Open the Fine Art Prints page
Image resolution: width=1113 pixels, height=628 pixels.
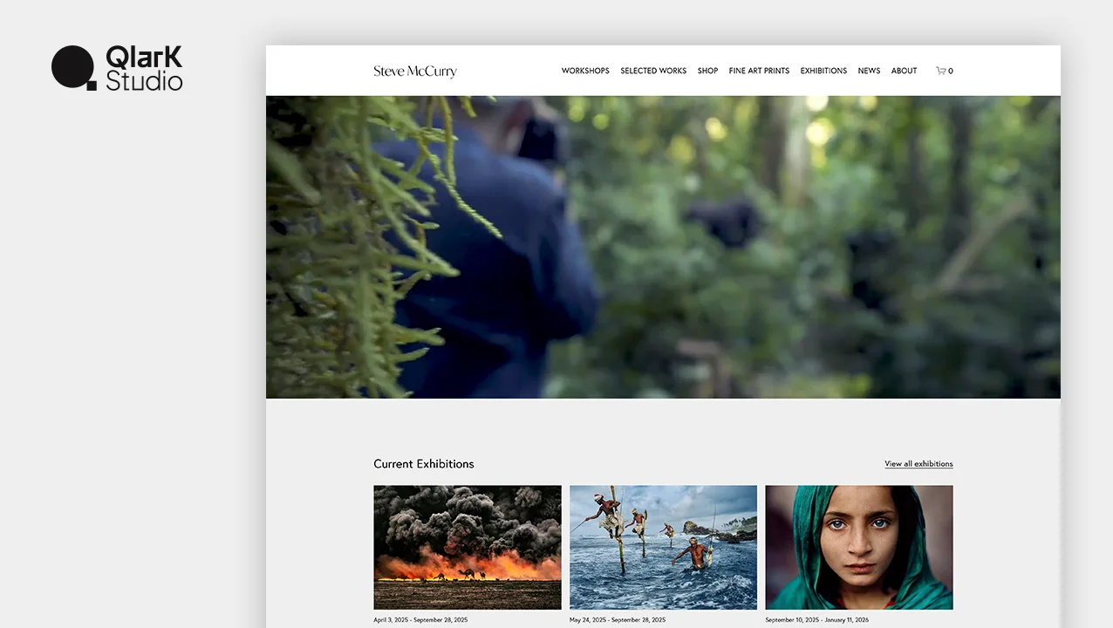[x=758, y=72]
